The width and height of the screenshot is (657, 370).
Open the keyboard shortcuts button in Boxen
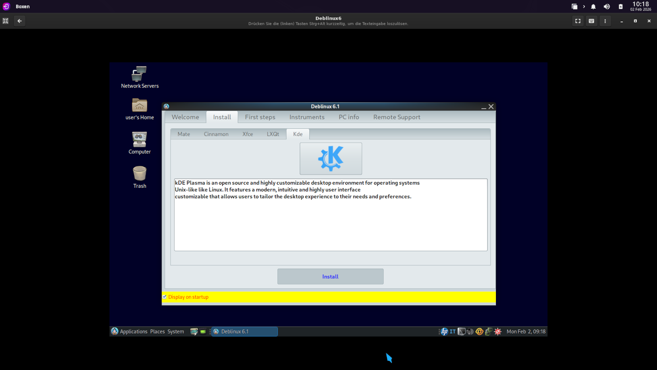pos(592,21)
